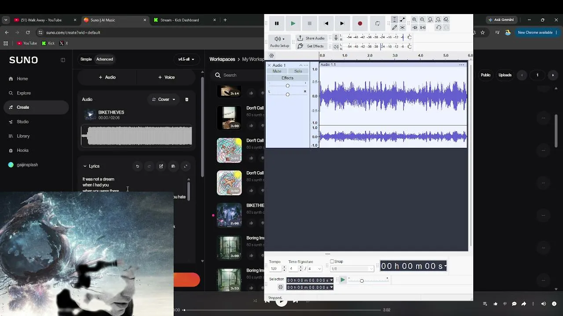Mute the Audio 1 track

tap(277, 71)
